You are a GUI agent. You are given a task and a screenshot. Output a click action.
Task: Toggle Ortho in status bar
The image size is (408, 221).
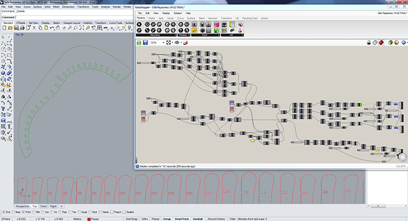pos(145,219)
